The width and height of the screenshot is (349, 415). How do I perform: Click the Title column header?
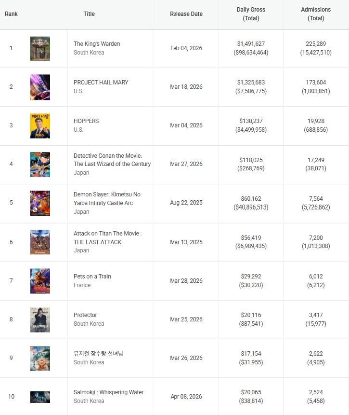[x=89, y=14]
